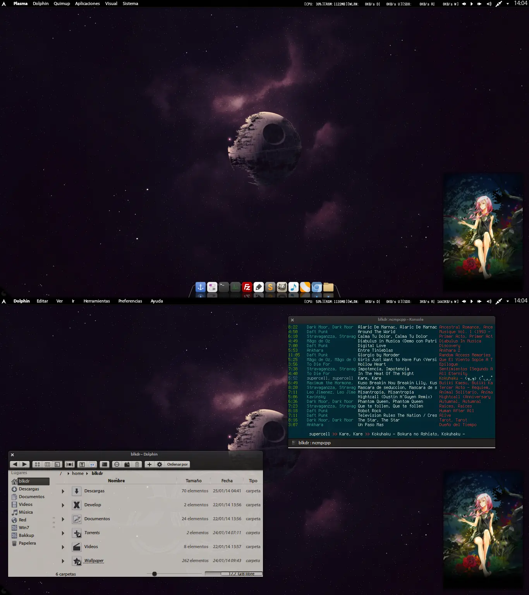Open the Aplicaciones menu
The image size is (529, 595).
tap(88, 3)
